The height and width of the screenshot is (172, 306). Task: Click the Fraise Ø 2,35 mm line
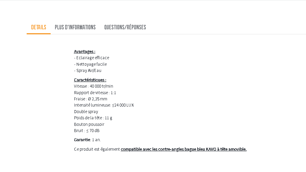(x=91, y=99)
